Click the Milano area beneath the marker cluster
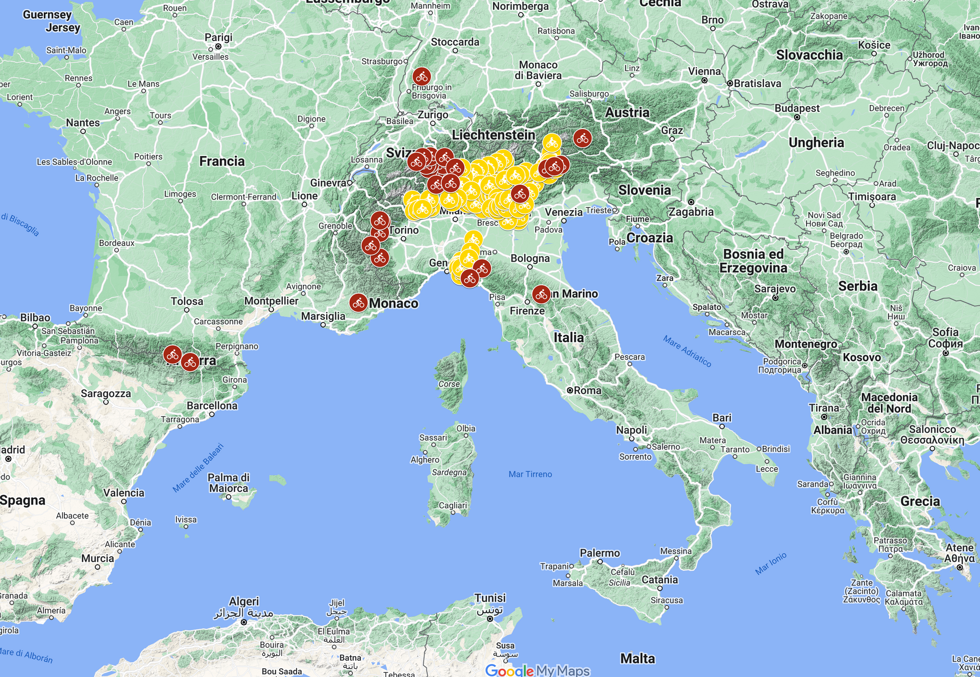Viewport: 980px width, 677px height. tap(454, 224)
